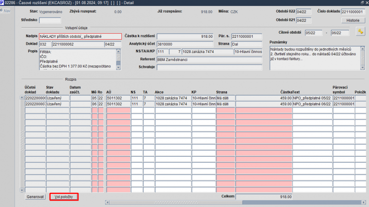Click the Referent field BBM Zaměstnanci

tap(209, 59)
